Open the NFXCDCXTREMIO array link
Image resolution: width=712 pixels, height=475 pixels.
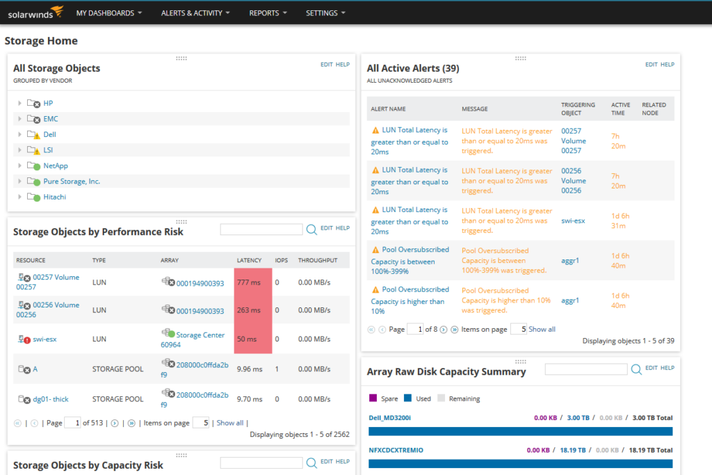(396, 450)
